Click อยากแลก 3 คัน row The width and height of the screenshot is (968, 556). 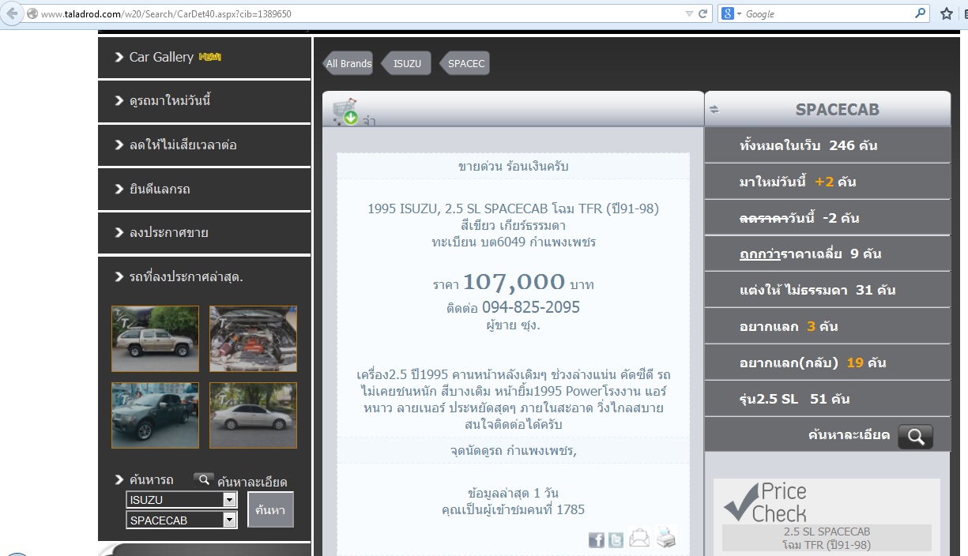coord(827,326)
